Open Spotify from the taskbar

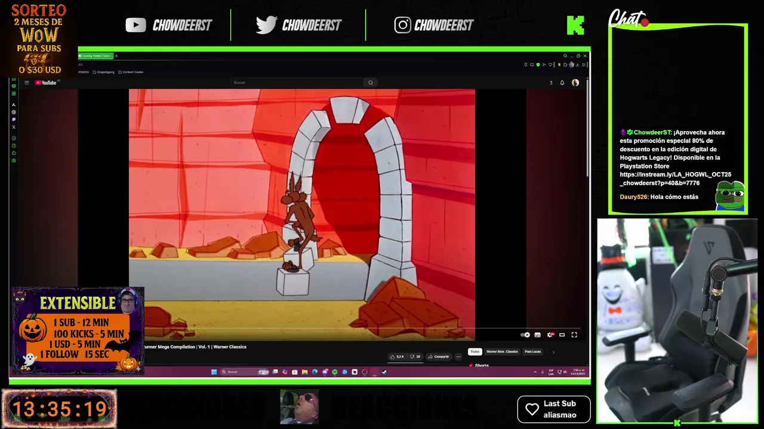[x=334, y=372]
